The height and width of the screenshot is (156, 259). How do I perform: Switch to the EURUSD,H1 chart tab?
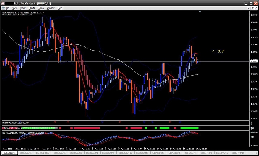[142, 153]
